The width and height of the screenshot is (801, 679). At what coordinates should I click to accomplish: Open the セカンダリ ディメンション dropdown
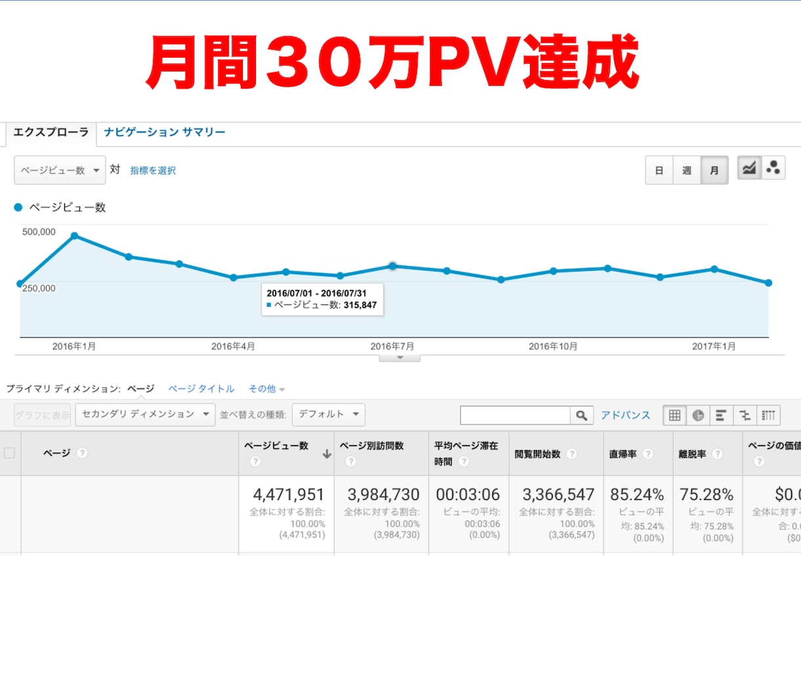[145, 415]
